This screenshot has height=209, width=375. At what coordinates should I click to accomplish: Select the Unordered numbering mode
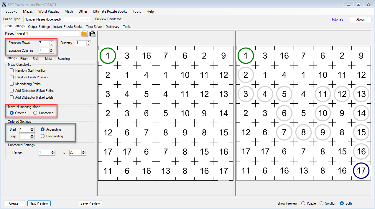click(x=35, y=113)
